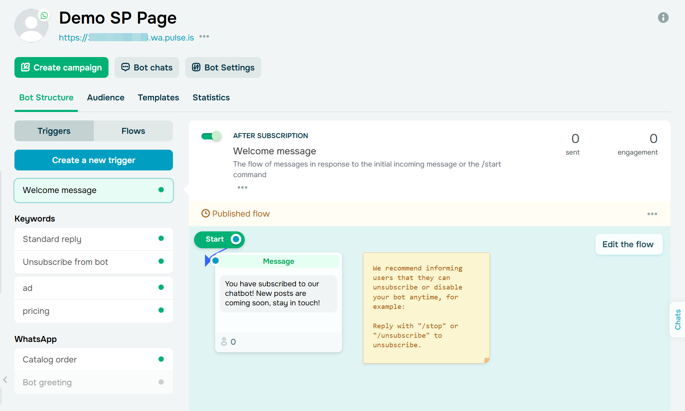
Task: Switch to the Flows tab
Action: 133,131
